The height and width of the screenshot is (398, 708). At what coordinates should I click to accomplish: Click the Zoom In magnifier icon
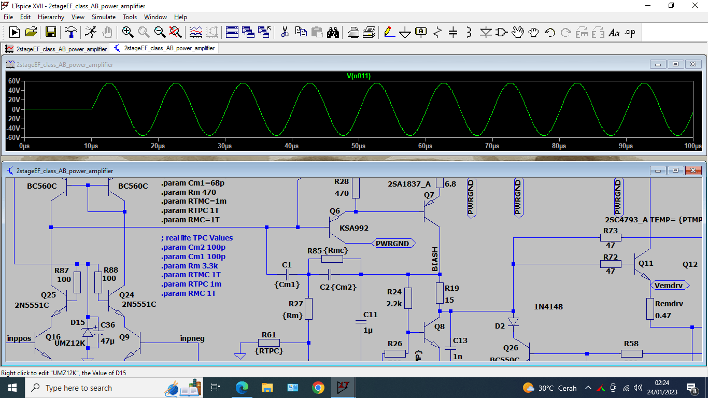tap(128, 32)
